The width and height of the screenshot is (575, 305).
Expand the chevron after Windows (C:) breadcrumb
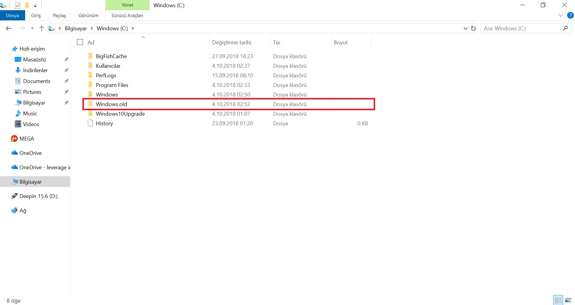[x=133, y=28]
